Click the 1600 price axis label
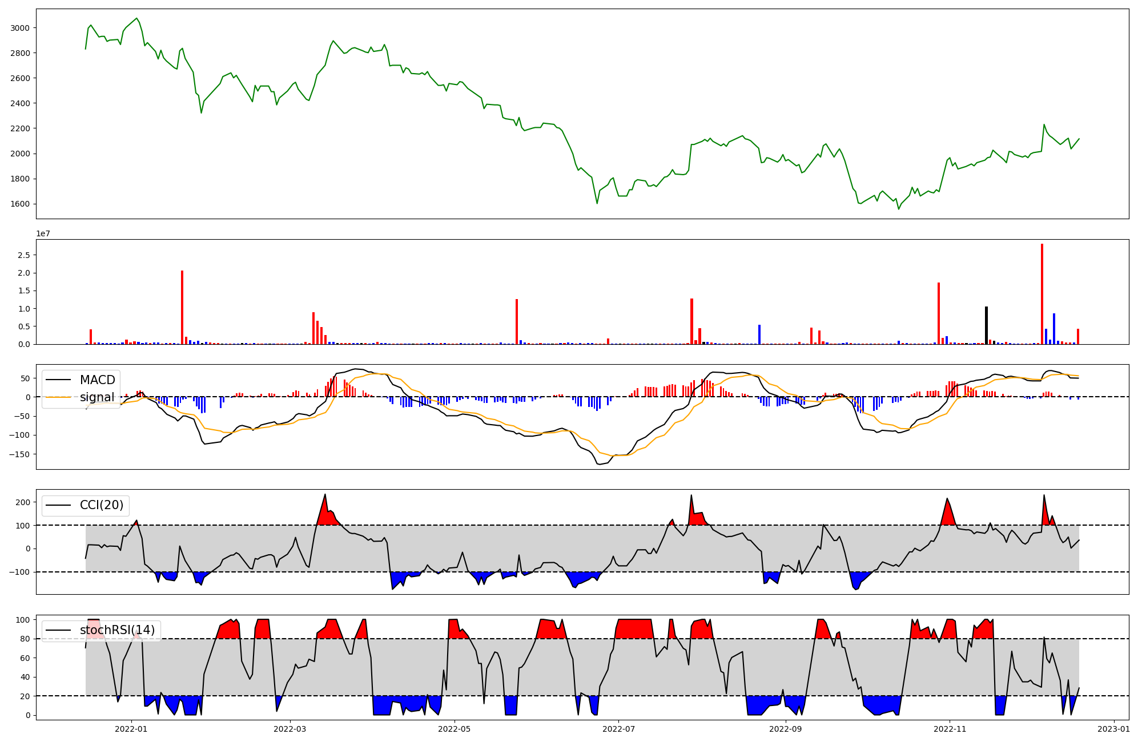This screenshot has width=1142, height=742. (21, 204)
